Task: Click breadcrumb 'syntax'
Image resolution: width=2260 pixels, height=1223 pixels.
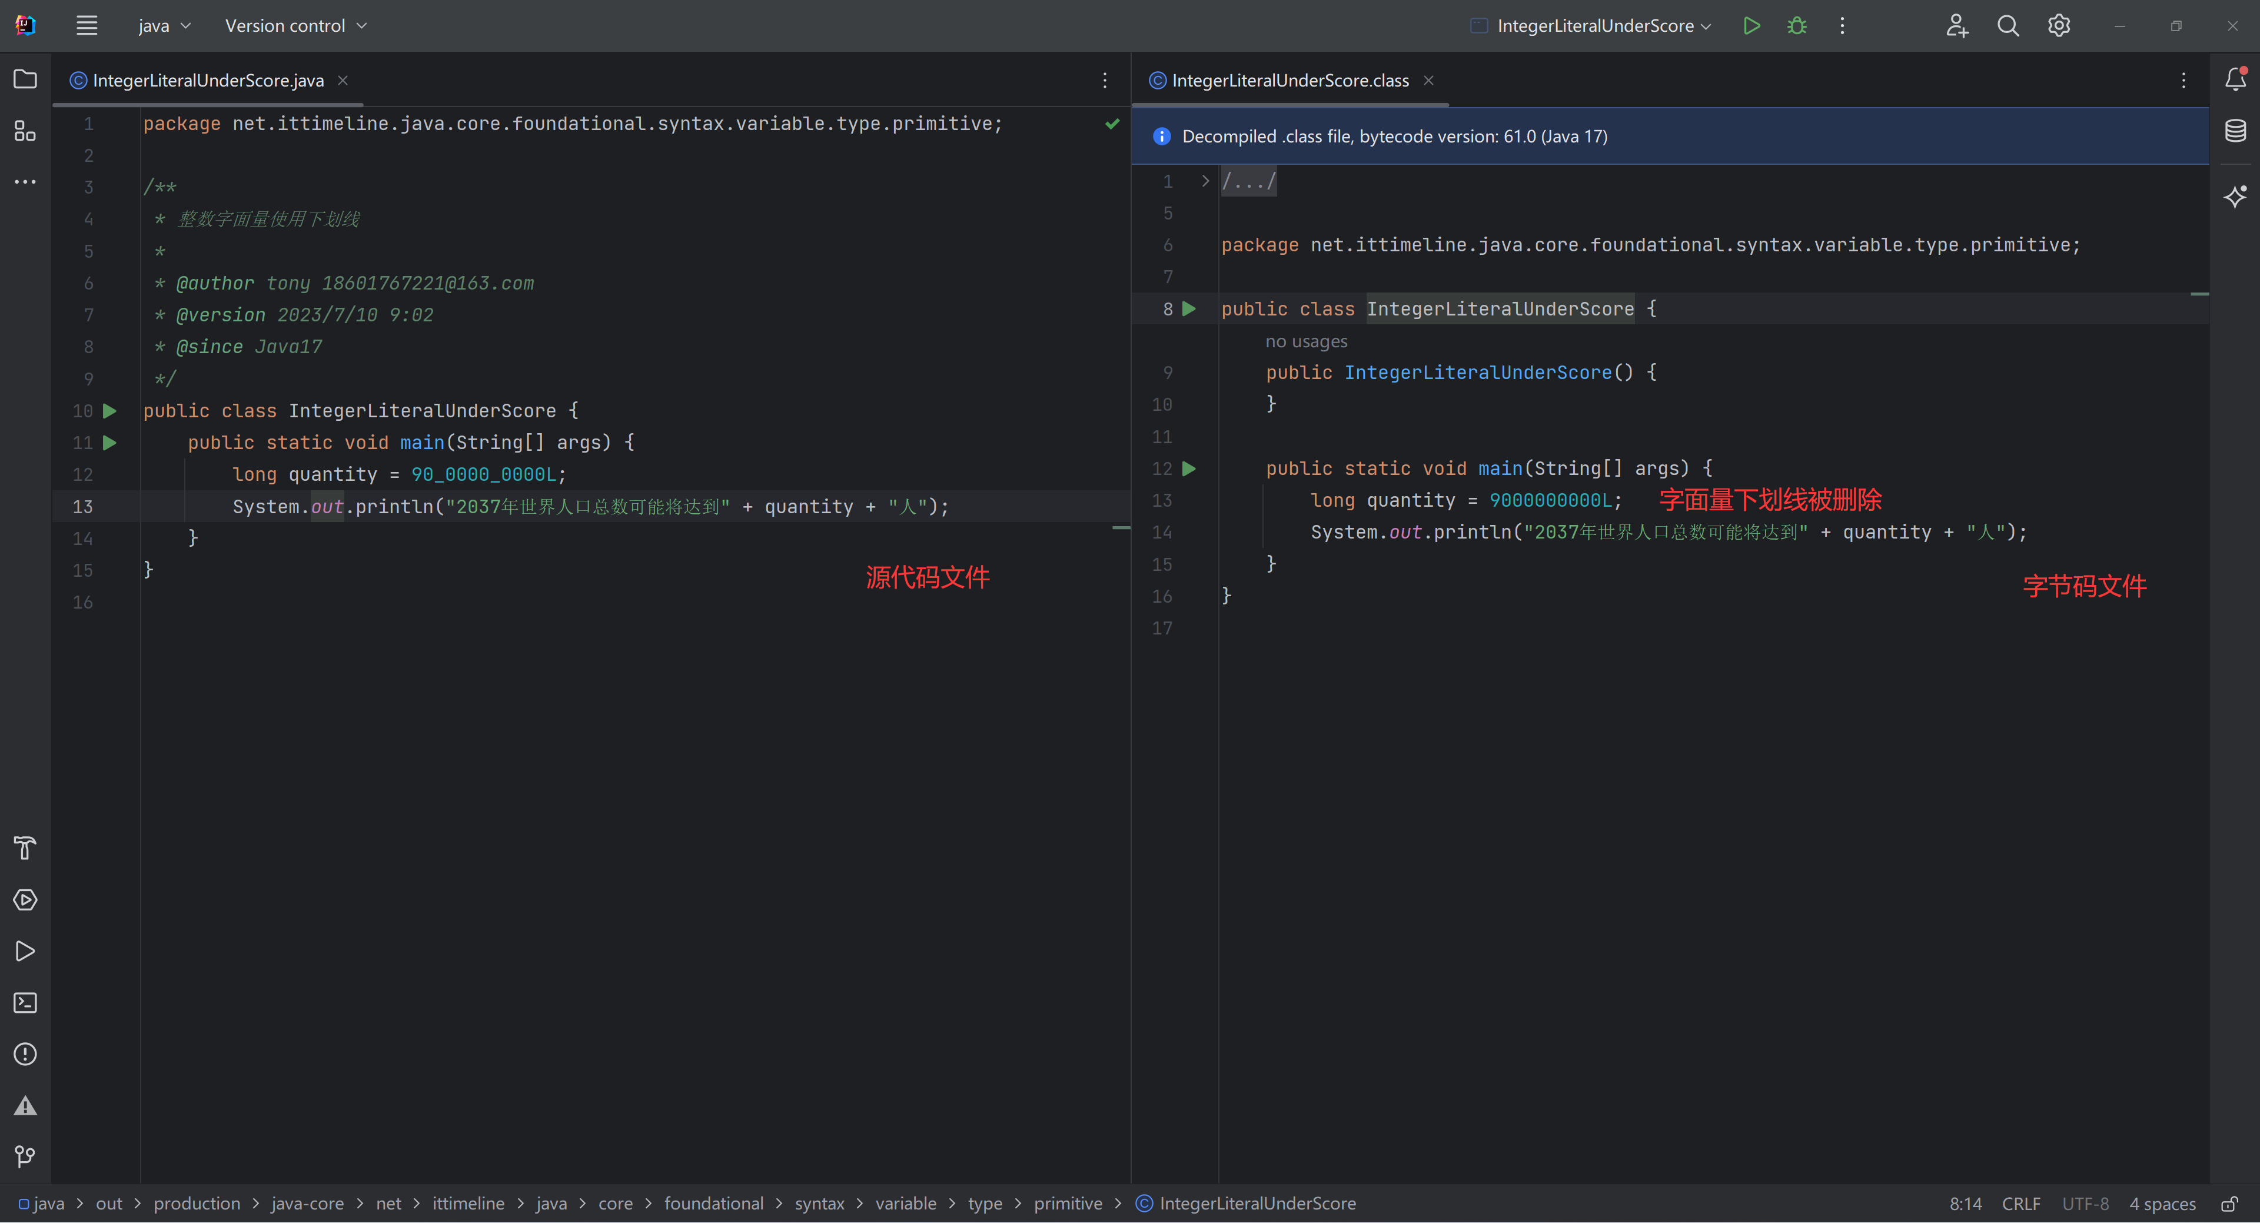Action: pos(819,1204)
